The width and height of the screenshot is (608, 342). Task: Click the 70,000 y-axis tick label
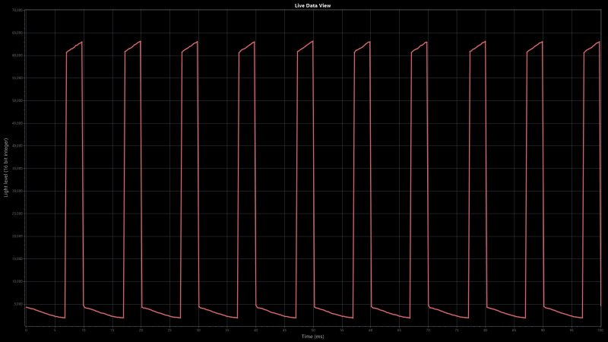18,10
